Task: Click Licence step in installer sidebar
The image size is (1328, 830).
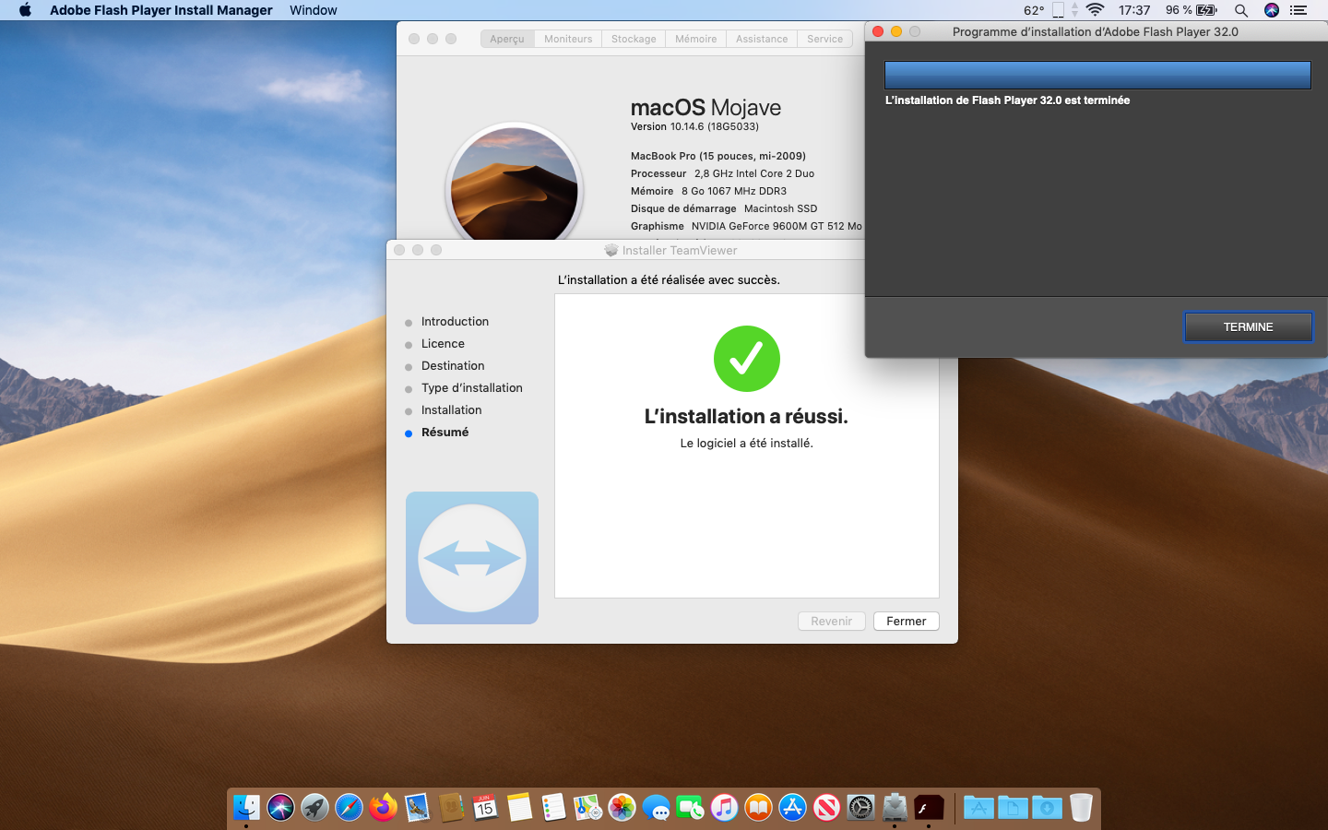Action: click(x=443, y=343)
